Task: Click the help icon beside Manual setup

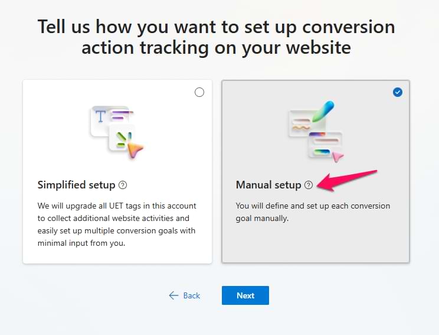Action: (309, 185)
